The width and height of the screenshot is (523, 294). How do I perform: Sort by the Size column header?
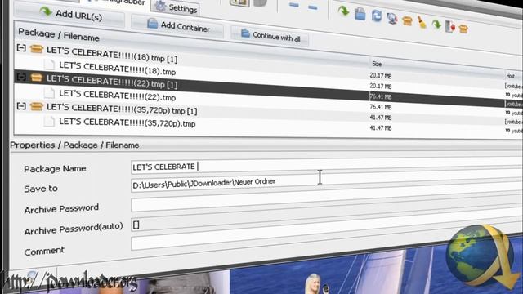click(377, 64)
